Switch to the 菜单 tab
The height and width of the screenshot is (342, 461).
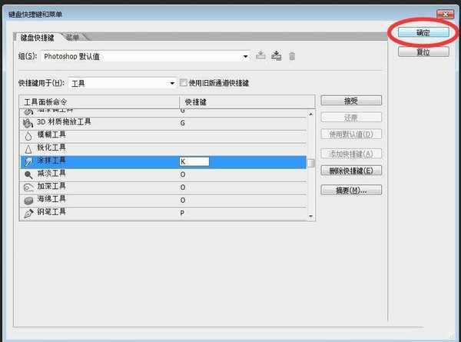tap(72, 37)
